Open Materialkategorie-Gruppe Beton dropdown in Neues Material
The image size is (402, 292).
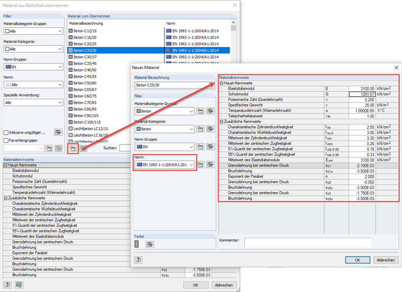[165, 111]
